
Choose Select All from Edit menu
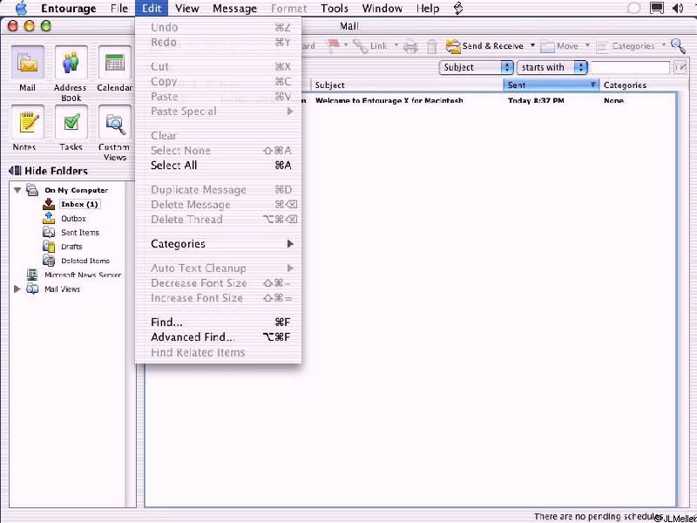click(219, 166)
